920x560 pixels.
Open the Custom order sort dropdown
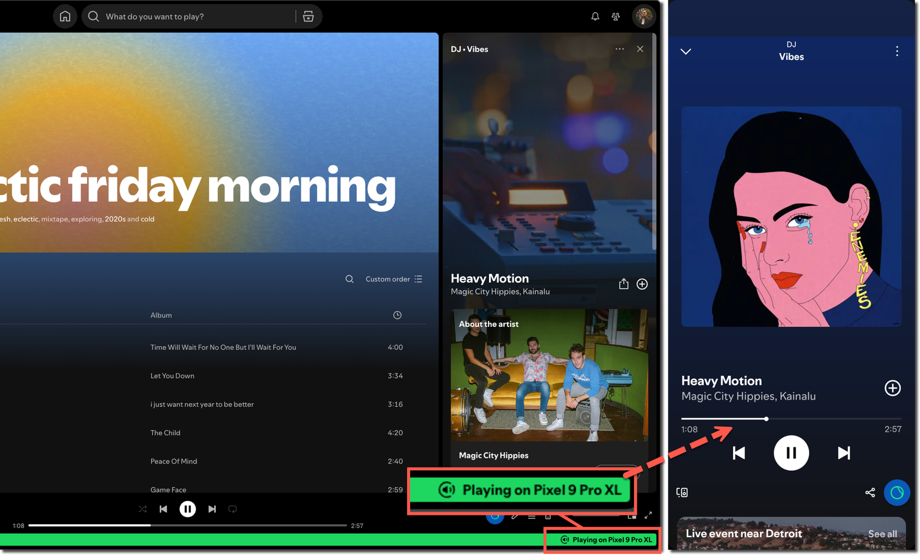point(394,279)
